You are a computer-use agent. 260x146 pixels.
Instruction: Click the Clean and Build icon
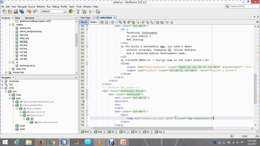click(x=84, y=12)
